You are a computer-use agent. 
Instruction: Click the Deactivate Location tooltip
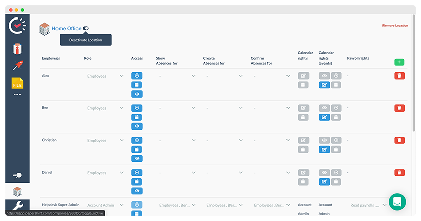click(86, 40)
